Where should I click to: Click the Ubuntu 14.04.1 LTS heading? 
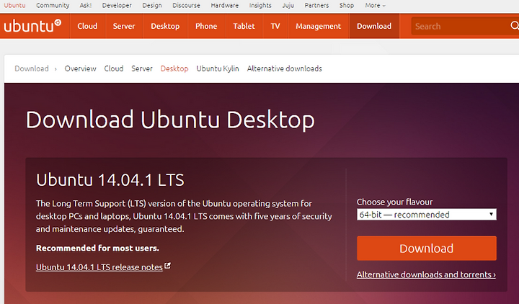(110, 180)
